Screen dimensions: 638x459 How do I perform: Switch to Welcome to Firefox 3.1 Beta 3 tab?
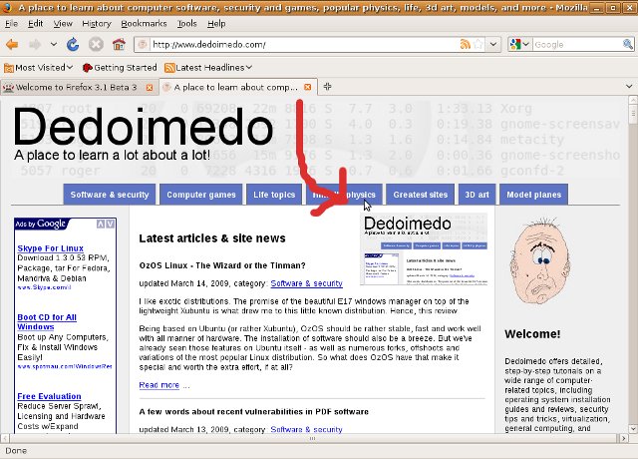tap(76, 87)
